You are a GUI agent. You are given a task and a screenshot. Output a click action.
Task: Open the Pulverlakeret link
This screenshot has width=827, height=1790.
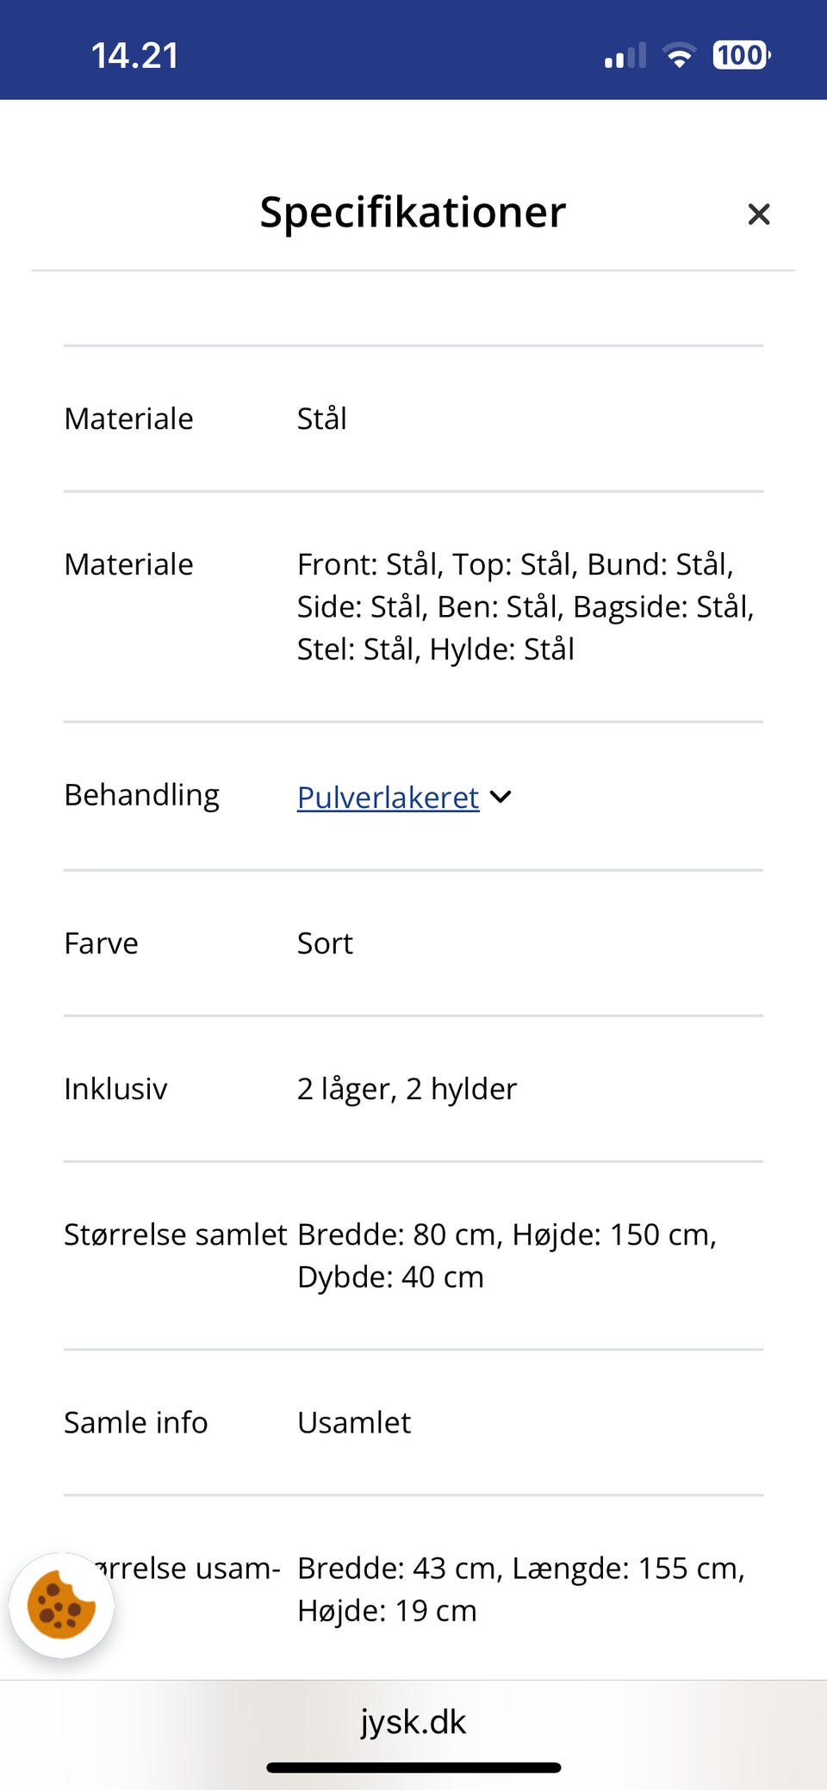point(387,797)
